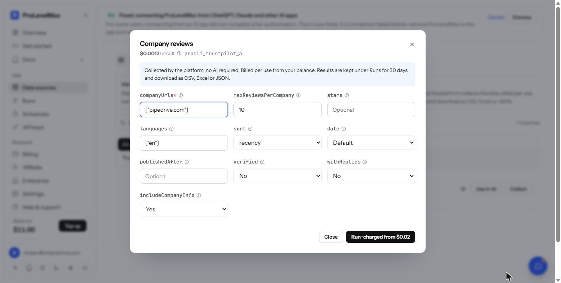
Task: Click the info icon next to sort
Action: (250, 129)
